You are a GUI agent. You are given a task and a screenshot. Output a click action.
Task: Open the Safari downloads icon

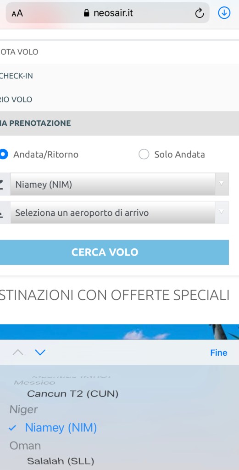(x=224, y=13)
